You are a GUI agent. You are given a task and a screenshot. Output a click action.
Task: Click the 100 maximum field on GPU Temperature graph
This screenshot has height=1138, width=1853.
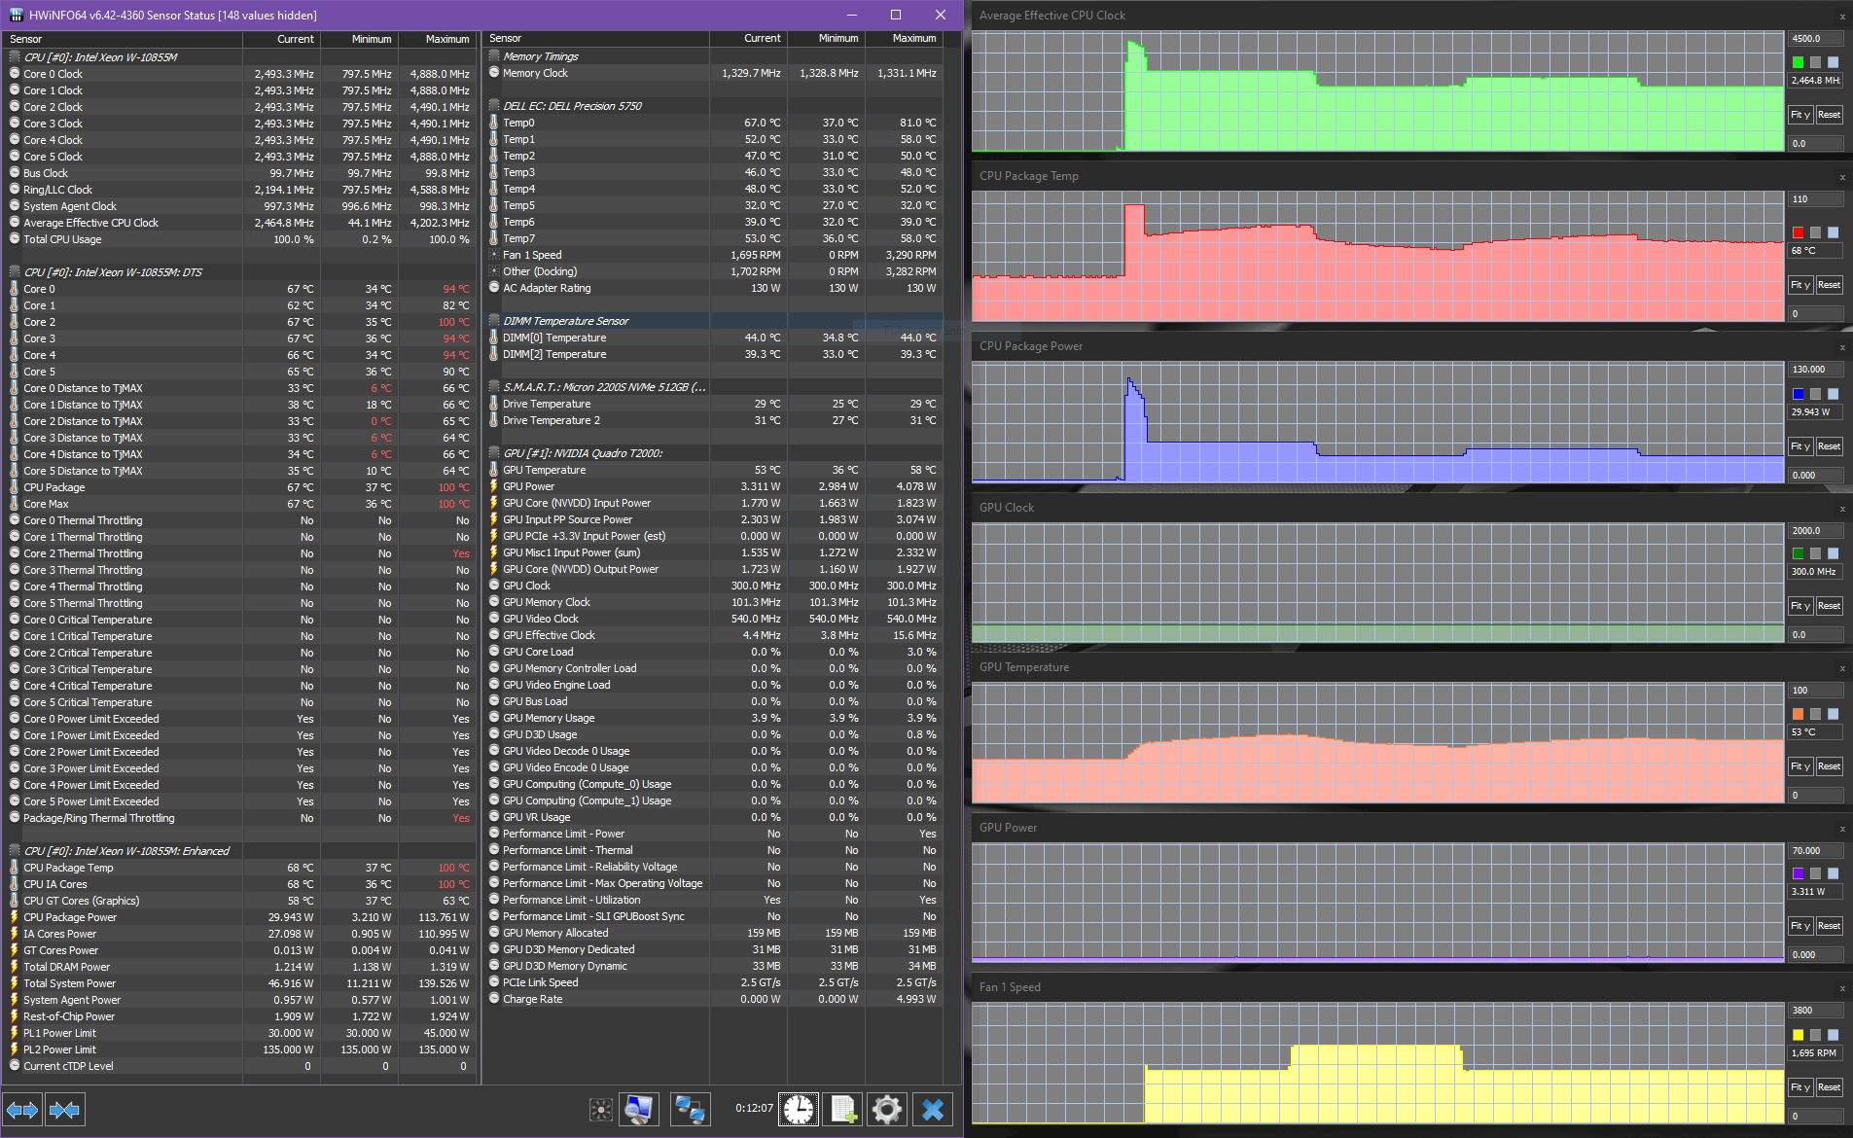pyautogui.click(x=1816, y=691)
